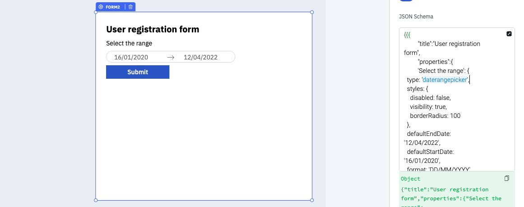524x207 pixels.
Task: Click the top-right resize handle of form
Action: [x=312, y=12]
